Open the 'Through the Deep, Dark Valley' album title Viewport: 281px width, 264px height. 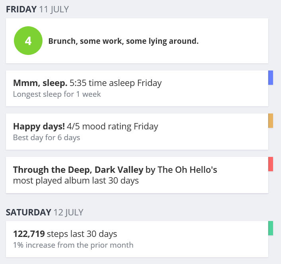click(x=78, y=170)
